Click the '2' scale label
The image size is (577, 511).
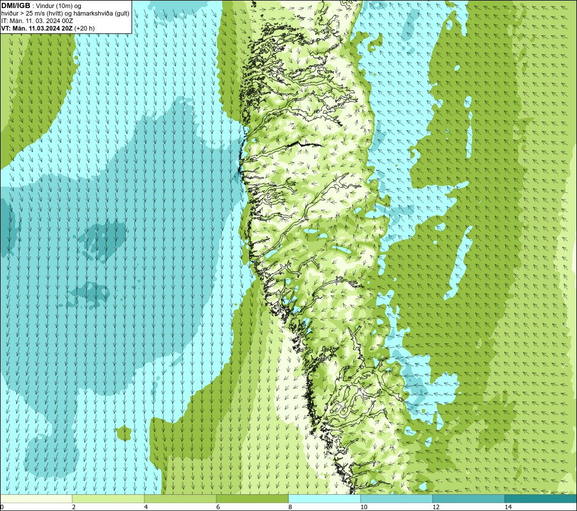pos(74,507)
